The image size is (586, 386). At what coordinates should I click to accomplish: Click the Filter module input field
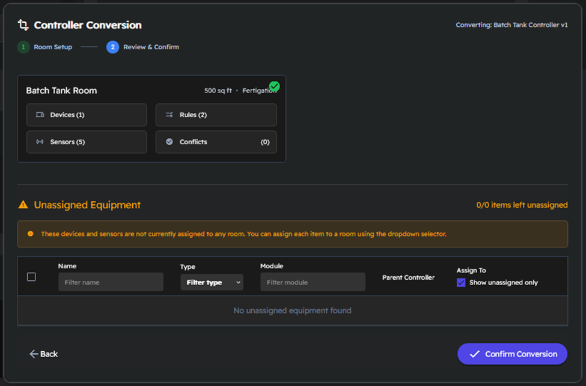pos(313,282)
